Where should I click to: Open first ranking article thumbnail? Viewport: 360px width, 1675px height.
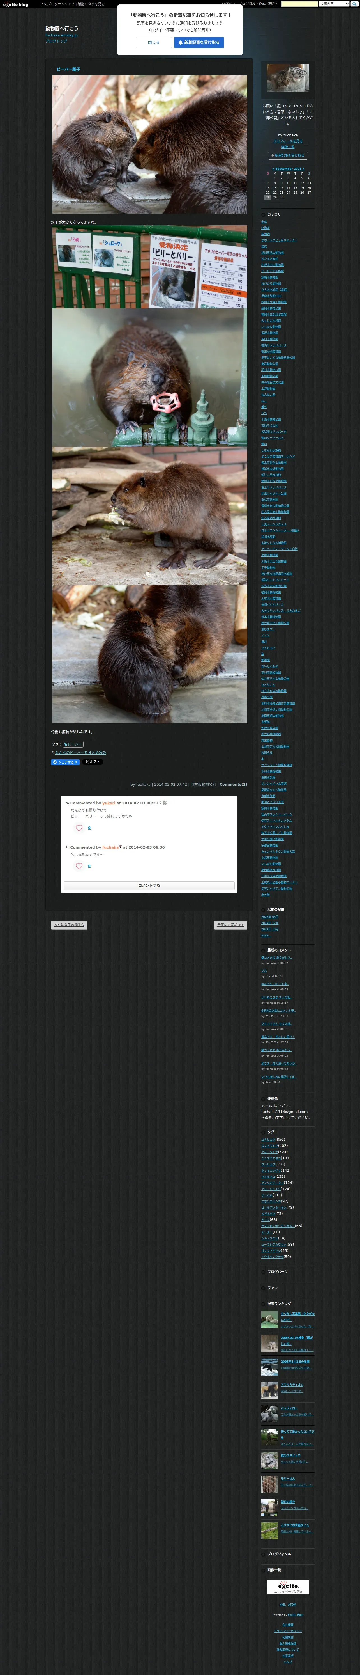[270, 1320]
